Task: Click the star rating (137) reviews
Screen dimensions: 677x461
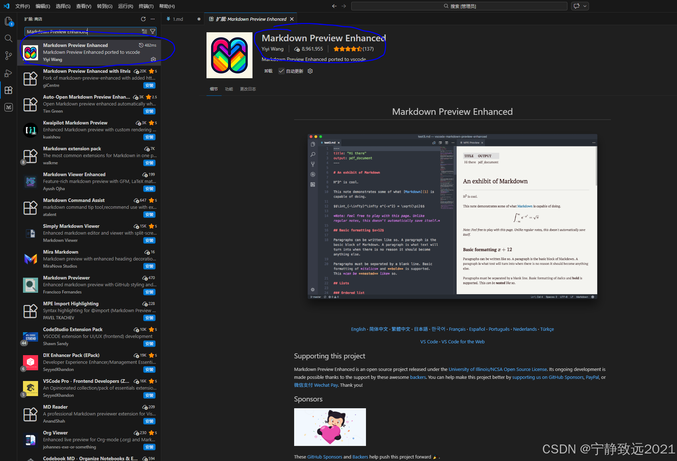Action: pos(353,49)
